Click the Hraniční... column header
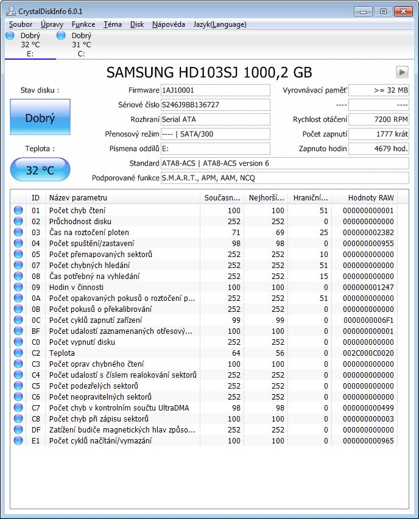419x519 pixels. (310, 197)
